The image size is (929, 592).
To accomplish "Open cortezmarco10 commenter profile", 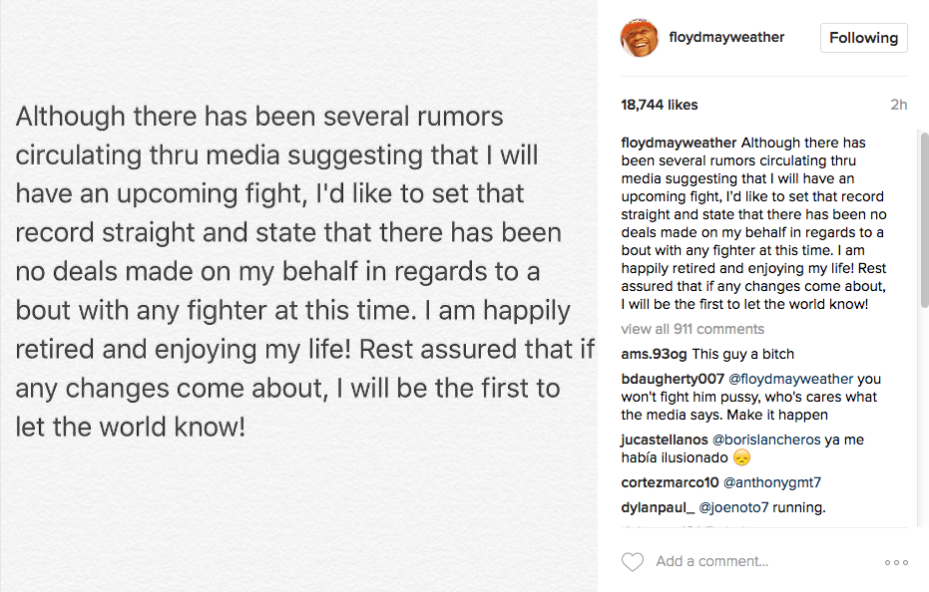I will pos(668,482).
